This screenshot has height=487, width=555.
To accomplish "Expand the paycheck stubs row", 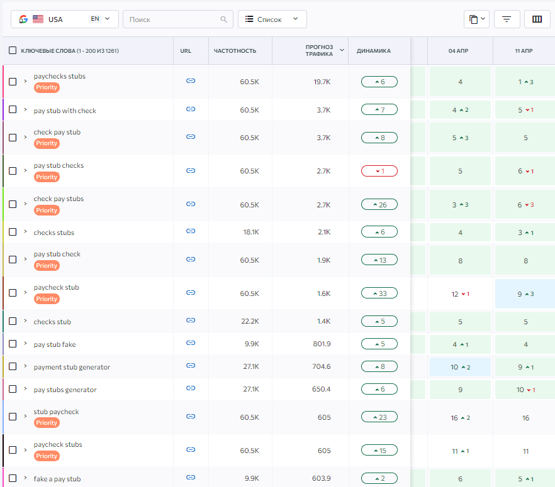I will pos(25,450).
